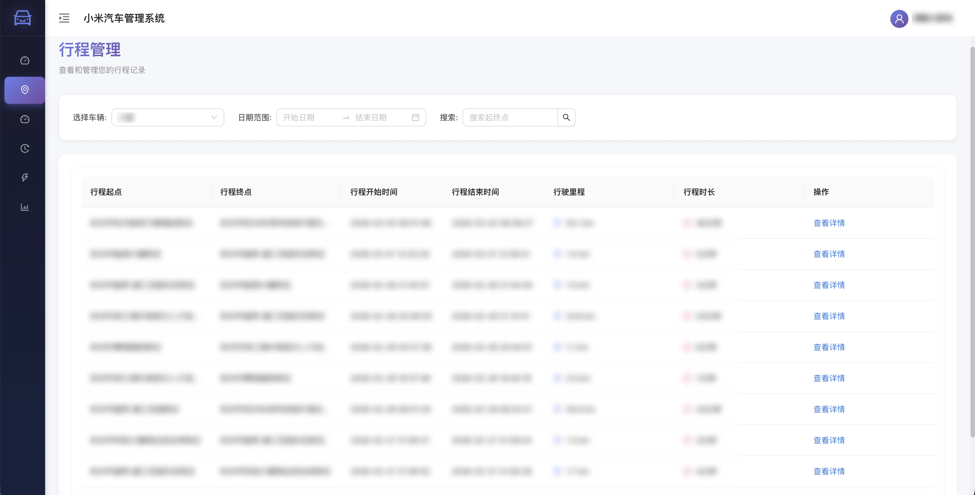Select the lightning charging icon in sidebar

pos(24,177)
